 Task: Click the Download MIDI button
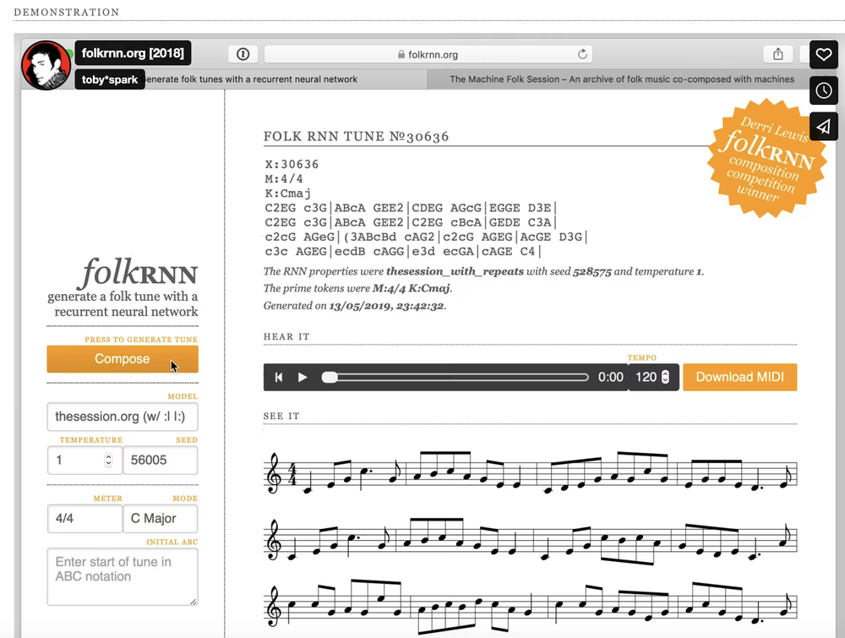point(740,377)
